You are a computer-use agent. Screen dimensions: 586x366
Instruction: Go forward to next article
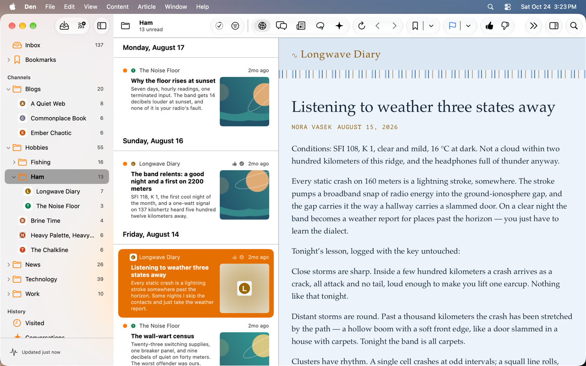394,26
